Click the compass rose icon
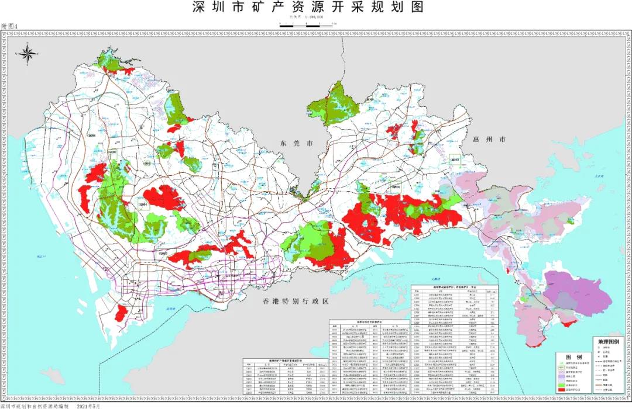 27,54
